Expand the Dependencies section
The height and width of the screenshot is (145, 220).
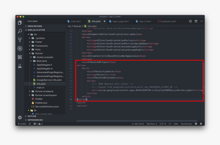coord(45,120)
